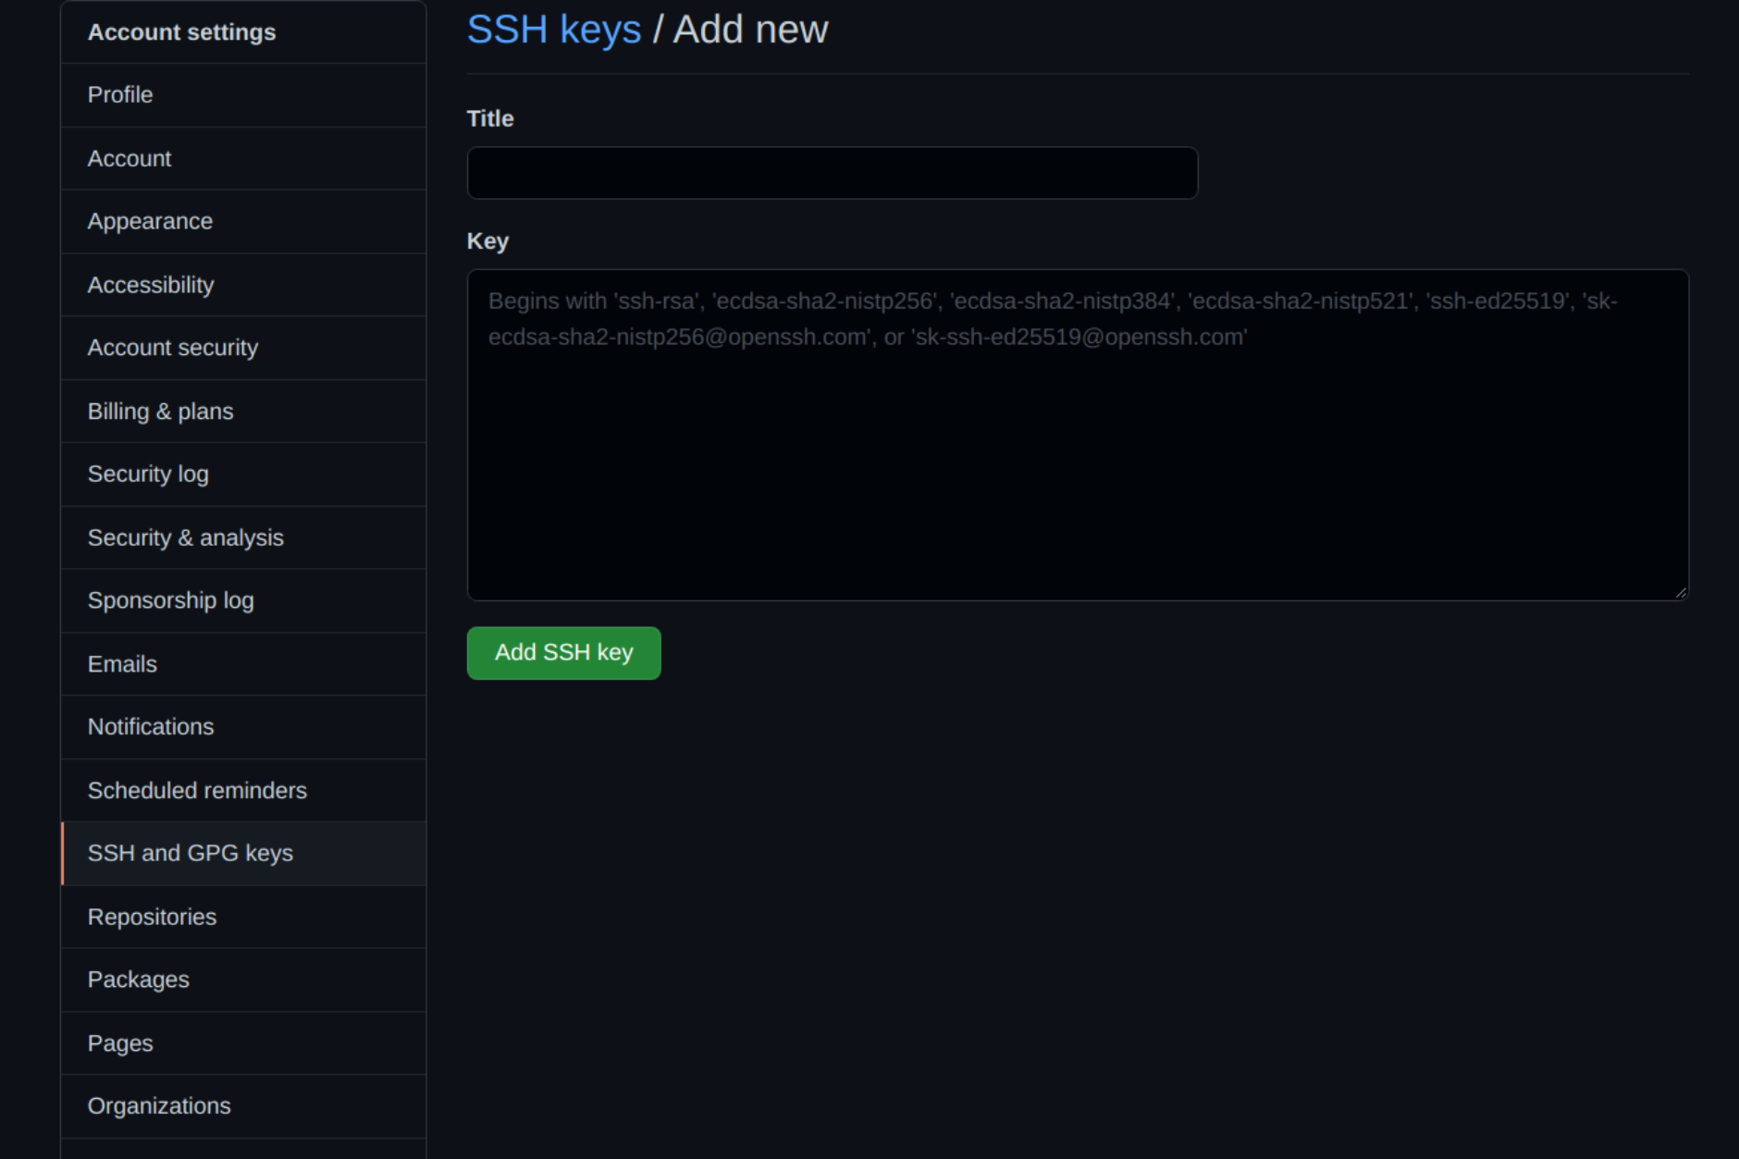Open Organizations settings
Viewport: 1739px width, 1159px height.
click(158, 1105)
